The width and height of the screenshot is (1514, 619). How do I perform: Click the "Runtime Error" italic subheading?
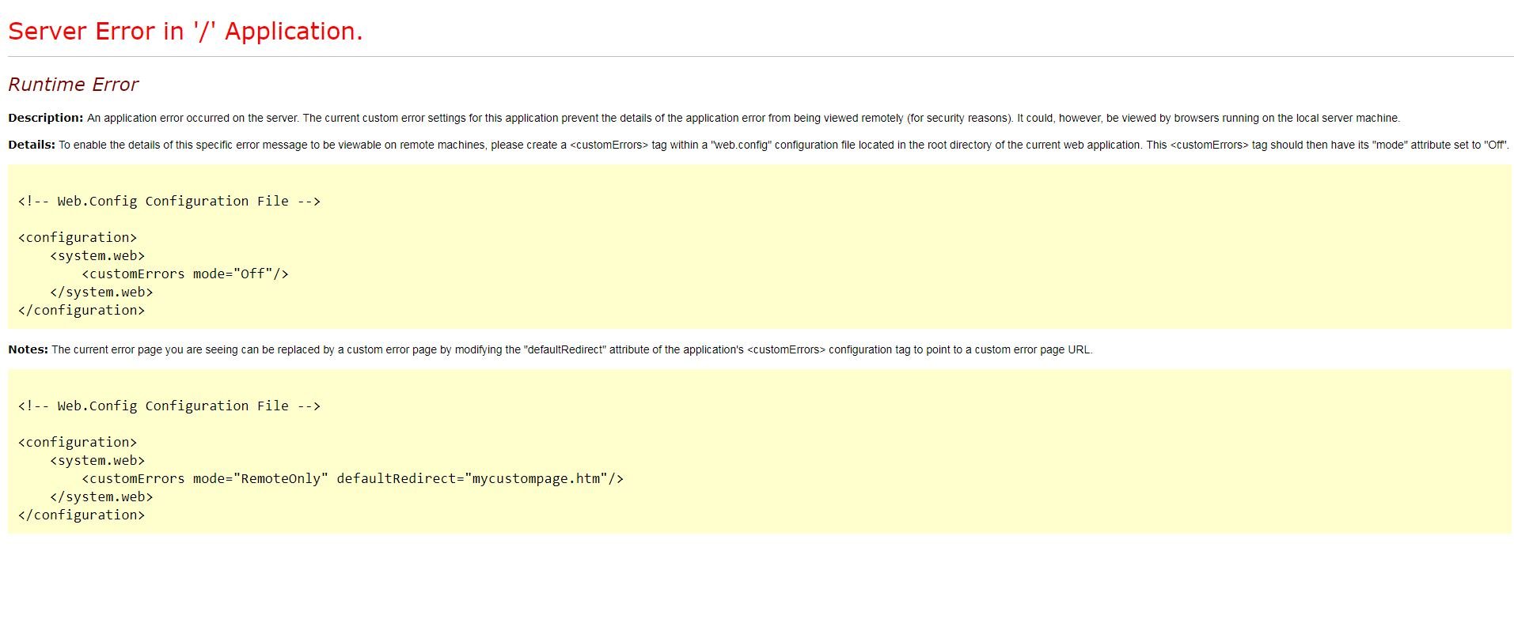pyautogui.click(x=73, y=85)
